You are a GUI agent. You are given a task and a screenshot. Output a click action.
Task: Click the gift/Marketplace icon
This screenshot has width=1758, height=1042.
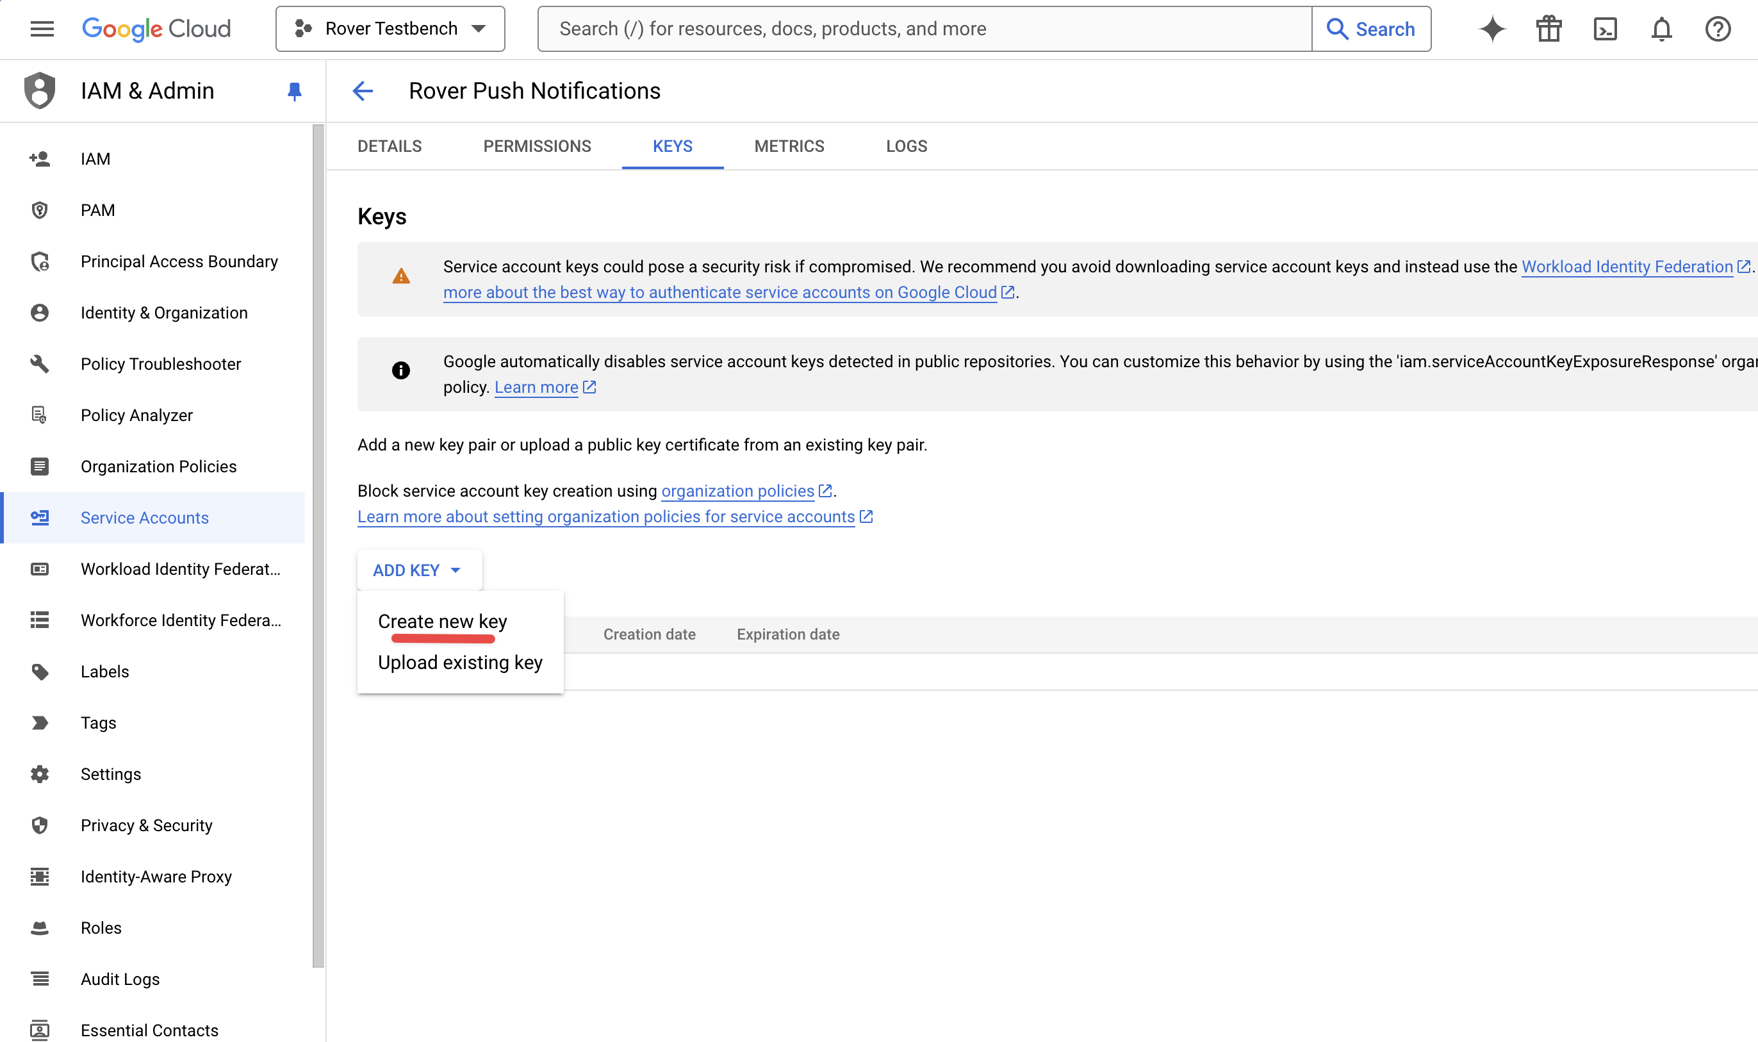[1546, 29]
